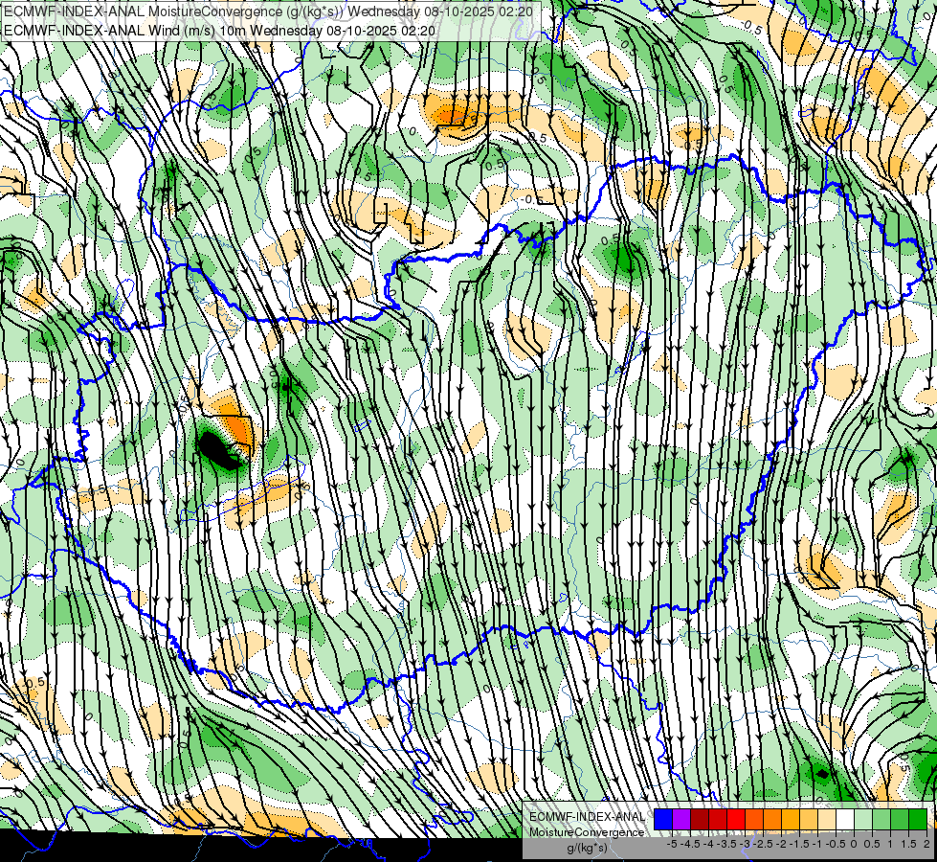Screen dimensions: 937x862
Task: Pick the bright red swatch between -3.5 and -3
Action: [x=736, y=820]
